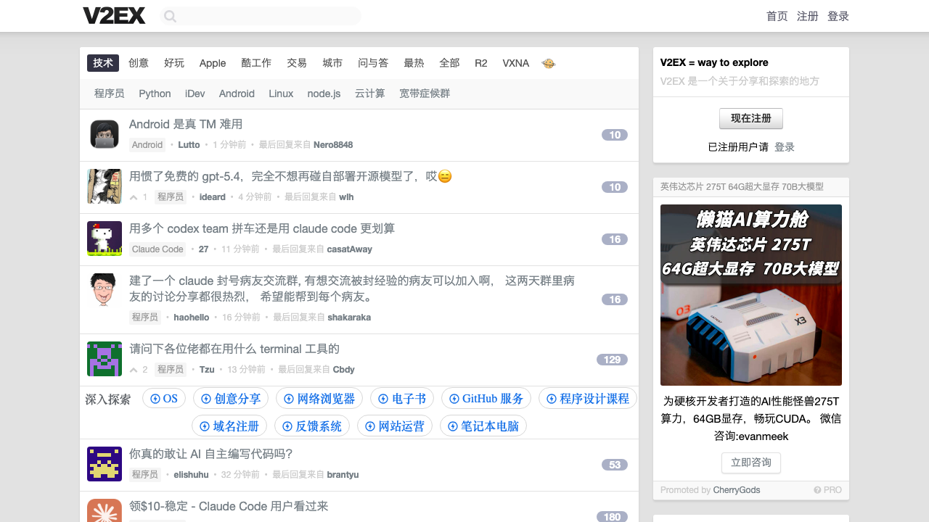This screenshot has height=522, width=929.
Task: Click OS explore chip
Action: click(x=164, y=399)
